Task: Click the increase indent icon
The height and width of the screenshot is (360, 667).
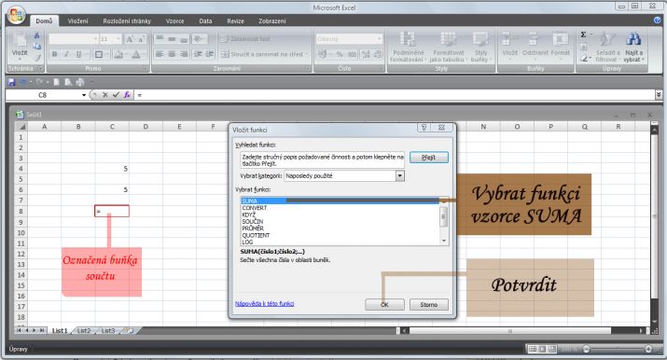Action: click(210, 54)
